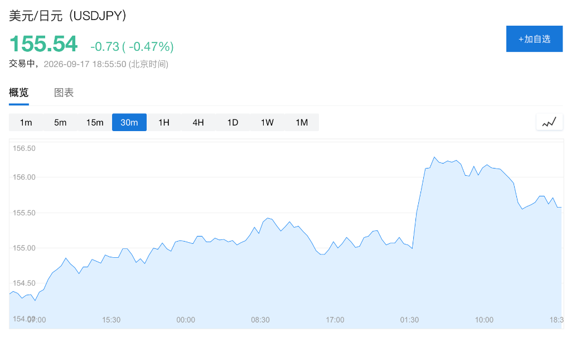571x337 pixels.
Task: Open the line chart type icon
Action: click(549, 122)
